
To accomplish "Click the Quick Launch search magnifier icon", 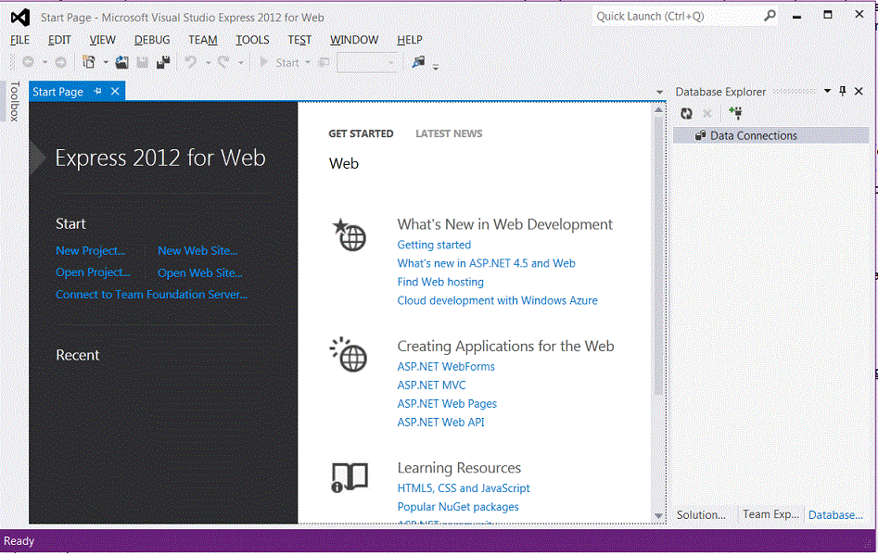I will 770,16.
